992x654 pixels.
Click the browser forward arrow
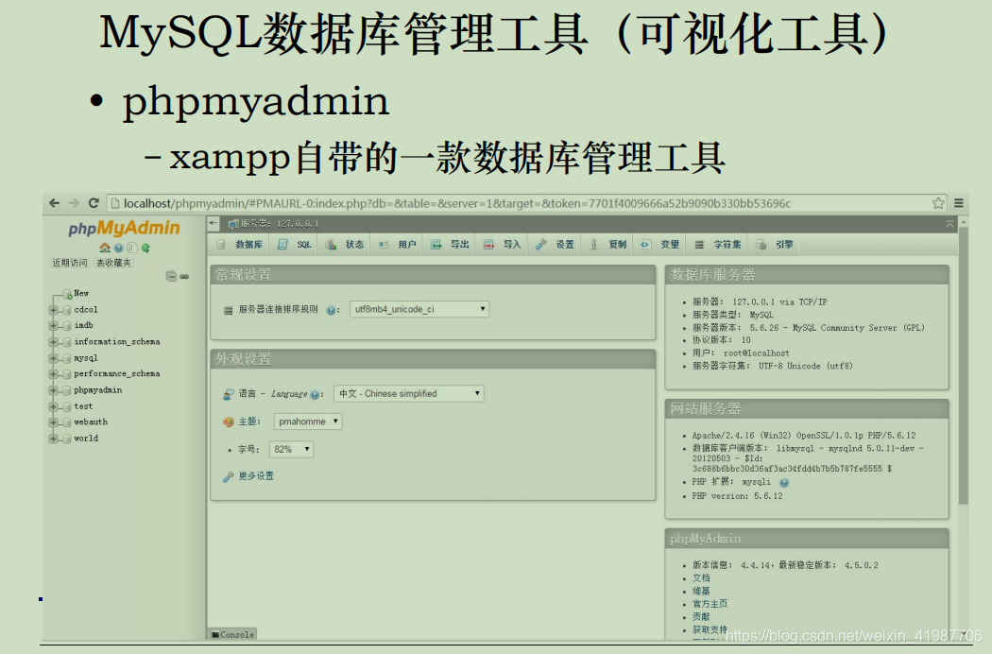pos(74,203)
